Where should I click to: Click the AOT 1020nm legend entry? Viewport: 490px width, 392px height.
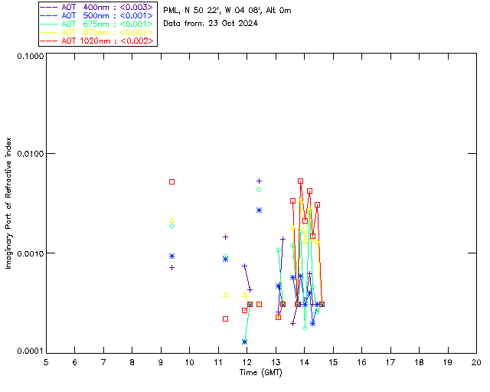tap(97, 41)
